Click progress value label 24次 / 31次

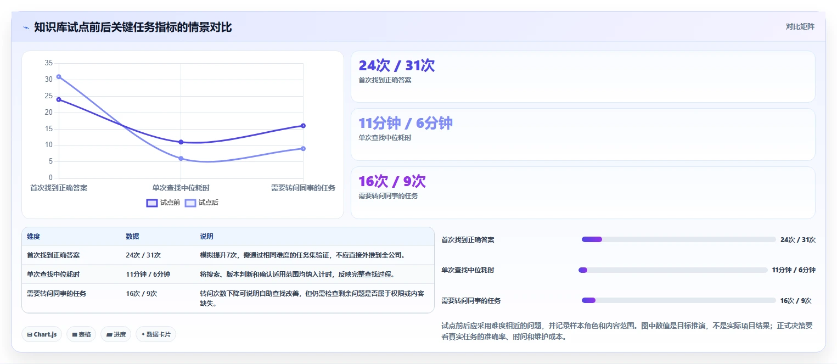tap(798, 240)
